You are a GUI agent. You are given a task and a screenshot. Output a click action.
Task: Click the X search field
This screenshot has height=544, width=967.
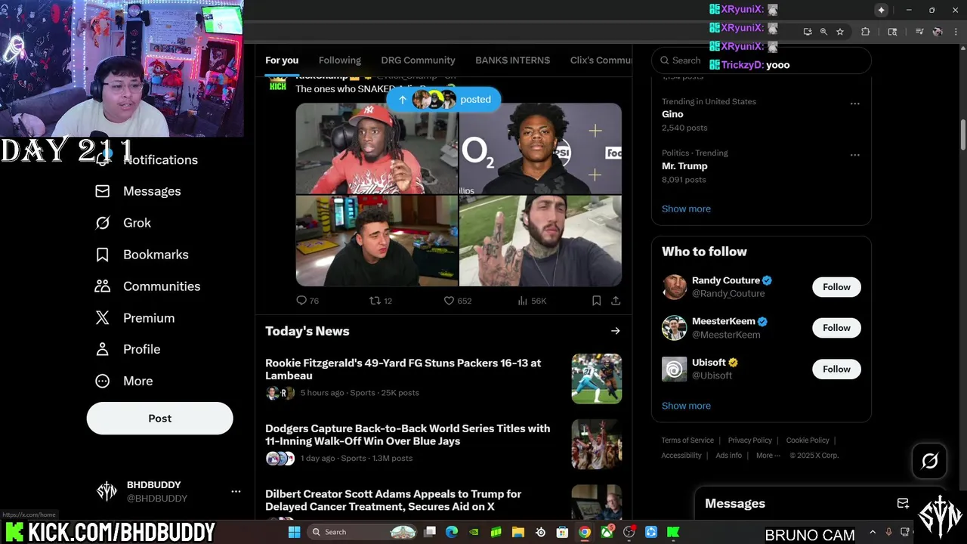pos(761,60)
